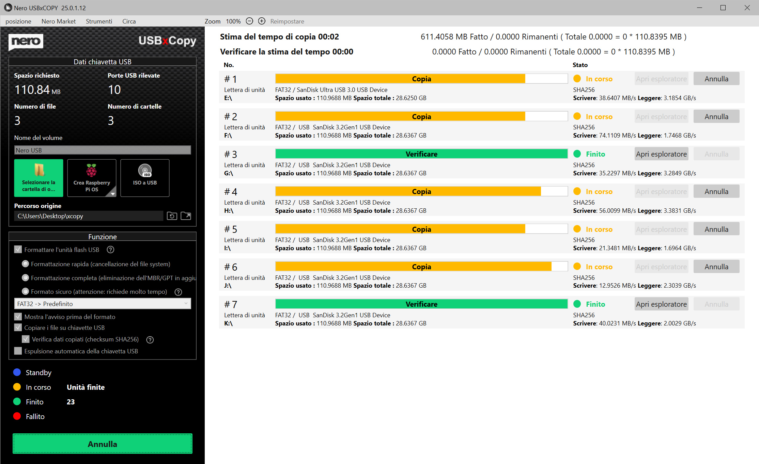Cancel copy on drive #1 with Annulla

tap(716, 79)
